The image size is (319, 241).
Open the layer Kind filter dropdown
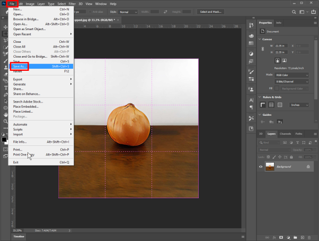[269, 143]
